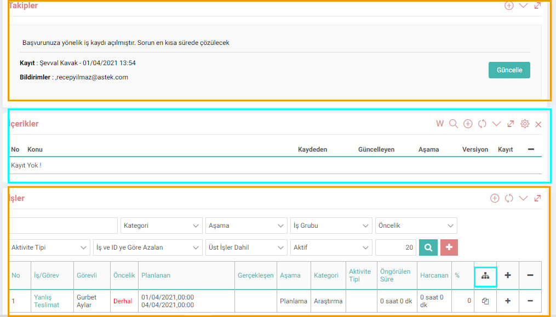Screen dimensions: 556x317
Task: Sort by No column in İşler table
Action: 15,275
